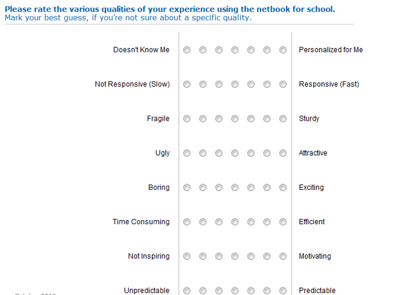
Task: Mark the second radio in the Time Consuming row
Action: click(203, 222)
